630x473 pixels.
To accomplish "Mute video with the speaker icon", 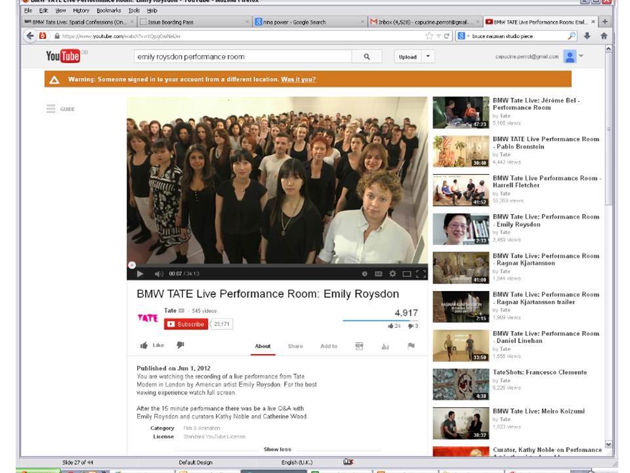I will [x=159, y=274].
